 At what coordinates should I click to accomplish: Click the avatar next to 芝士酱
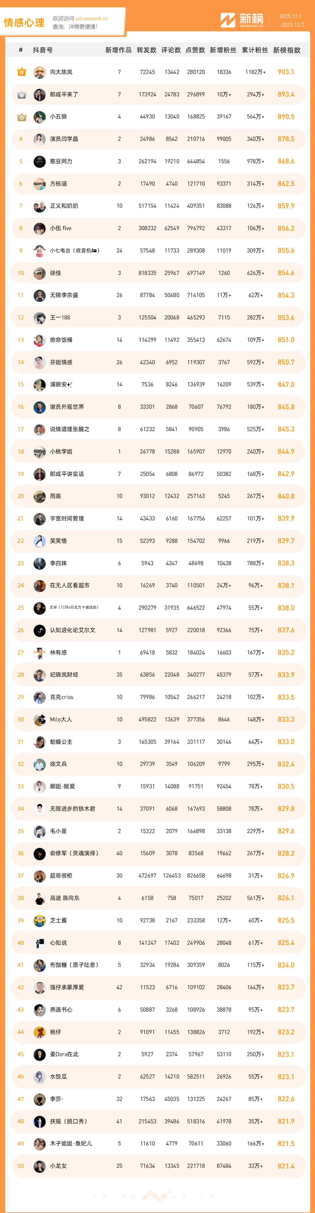coord(40,921)
